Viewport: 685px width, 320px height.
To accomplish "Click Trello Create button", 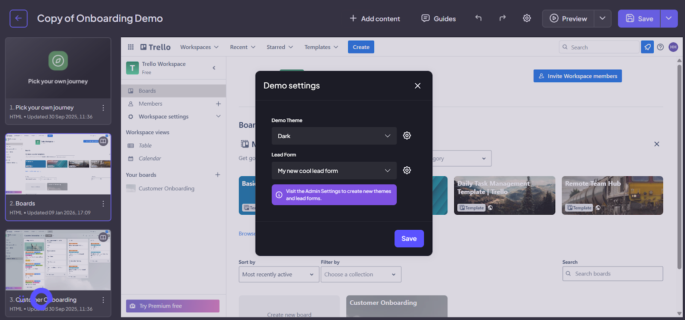I will [361, 47].
